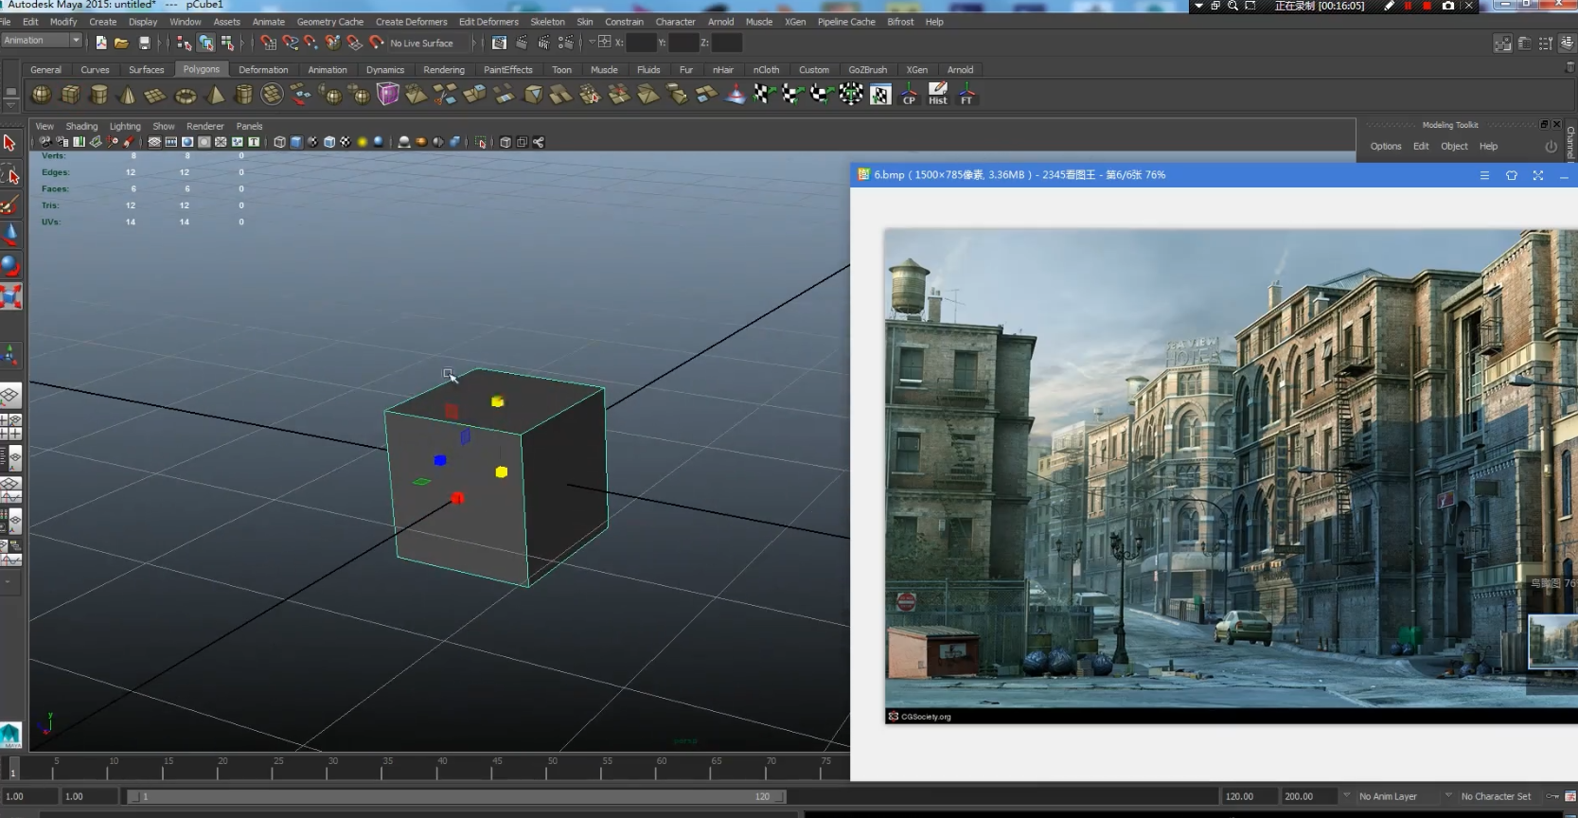The width and height of the screenshot is (1578, 818).
Task: Pause the screen recording
Action: pos(1408,6)
